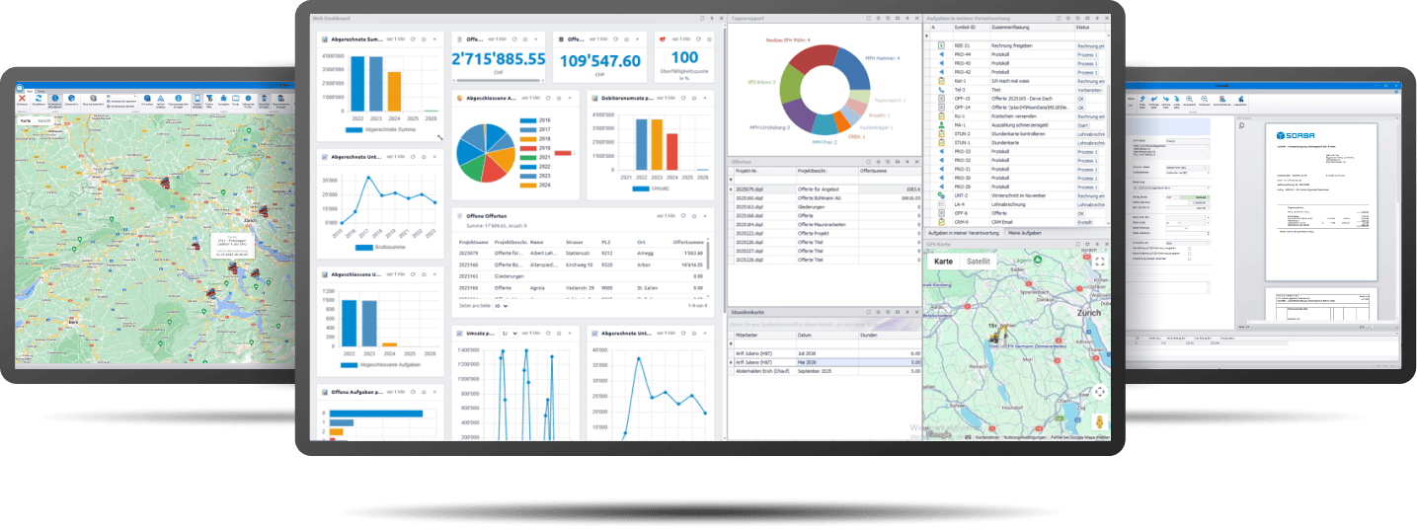
Task: Open the period dropdown in Umsatz widget
Action: (510, 333)
